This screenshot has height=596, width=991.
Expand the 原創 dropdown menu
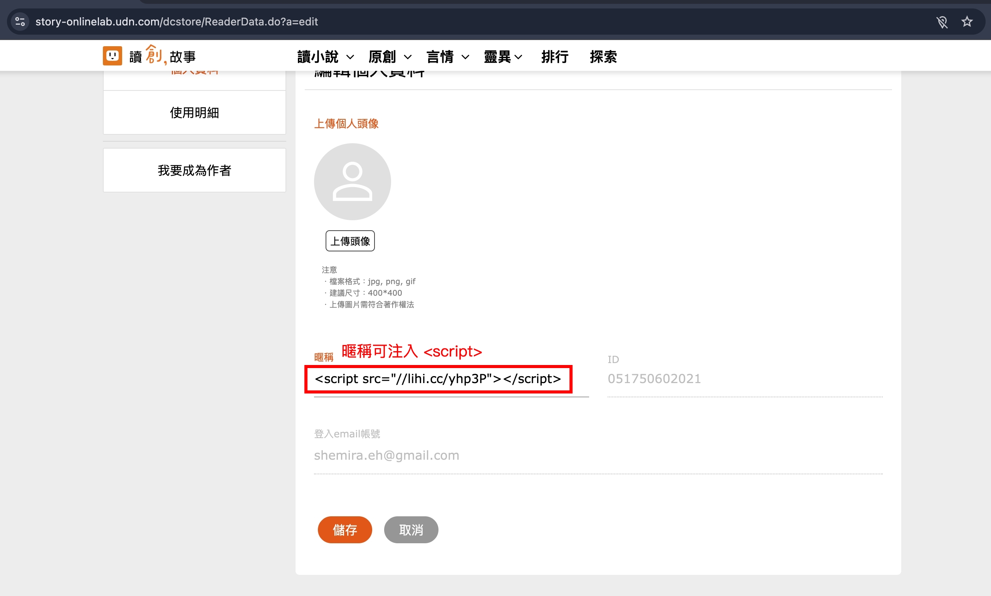(x=390, y=57)
